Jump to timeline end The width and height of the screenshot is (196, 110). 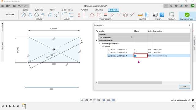click(x=18, y=106)
